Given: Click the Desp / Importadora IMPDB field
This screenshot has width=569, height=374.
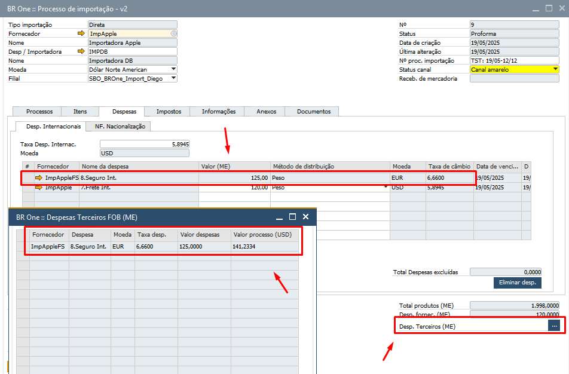Looking at the screenshot, I should [133, 51].
